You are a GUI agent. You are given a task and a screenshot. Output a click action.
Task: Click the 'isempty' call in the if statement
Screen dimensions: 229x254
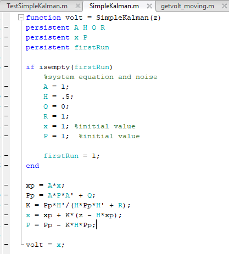[x=54, y=67]
